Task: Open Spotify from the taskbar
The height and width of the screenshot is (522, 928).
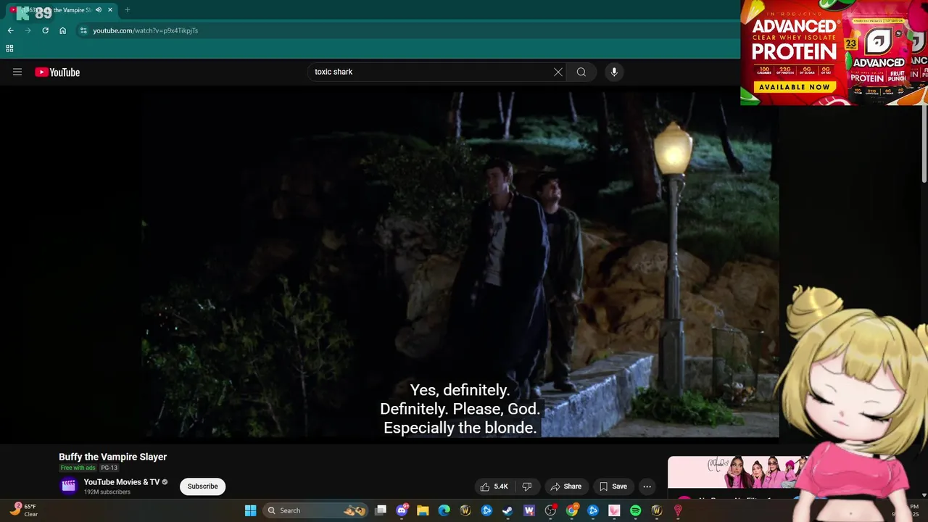Action: [636, 510]
